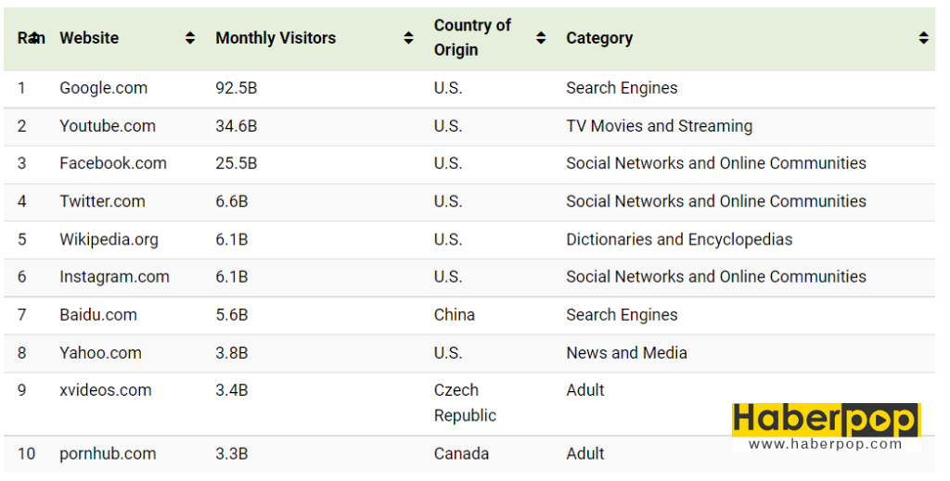Image resolution: width=950 pixels, height=481 pixels.
Task: Click the Monthly Visitors header label
Action: [276, 38]
